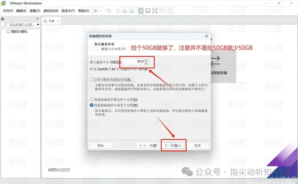
Task: Revert the virtual machine to its snapshot
Action: click(124, 11)
